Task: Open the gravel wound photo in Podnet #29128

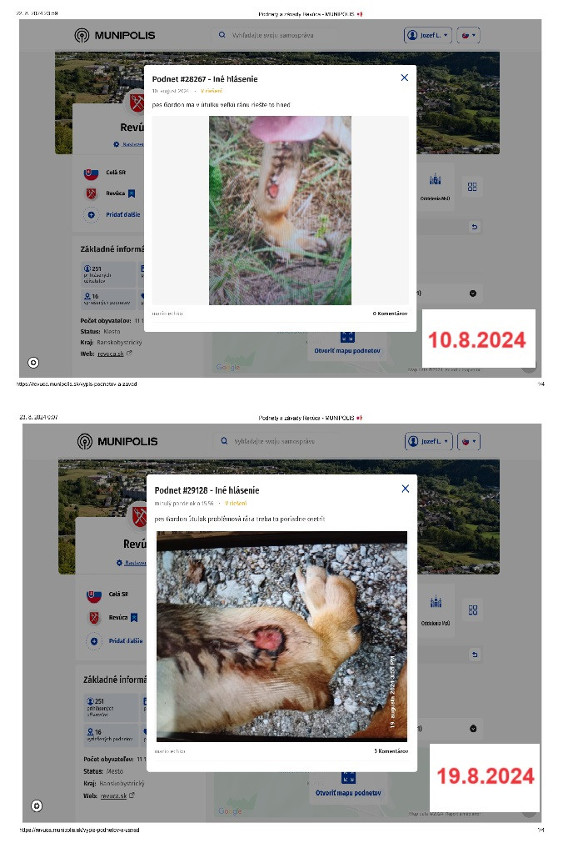Action: coord(282,636)
